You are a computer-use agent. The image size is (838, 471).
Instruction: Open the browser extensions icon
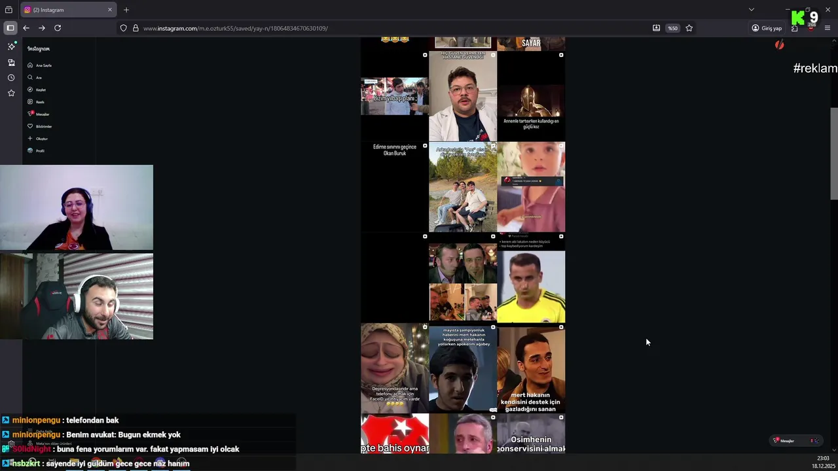(794, 28)
